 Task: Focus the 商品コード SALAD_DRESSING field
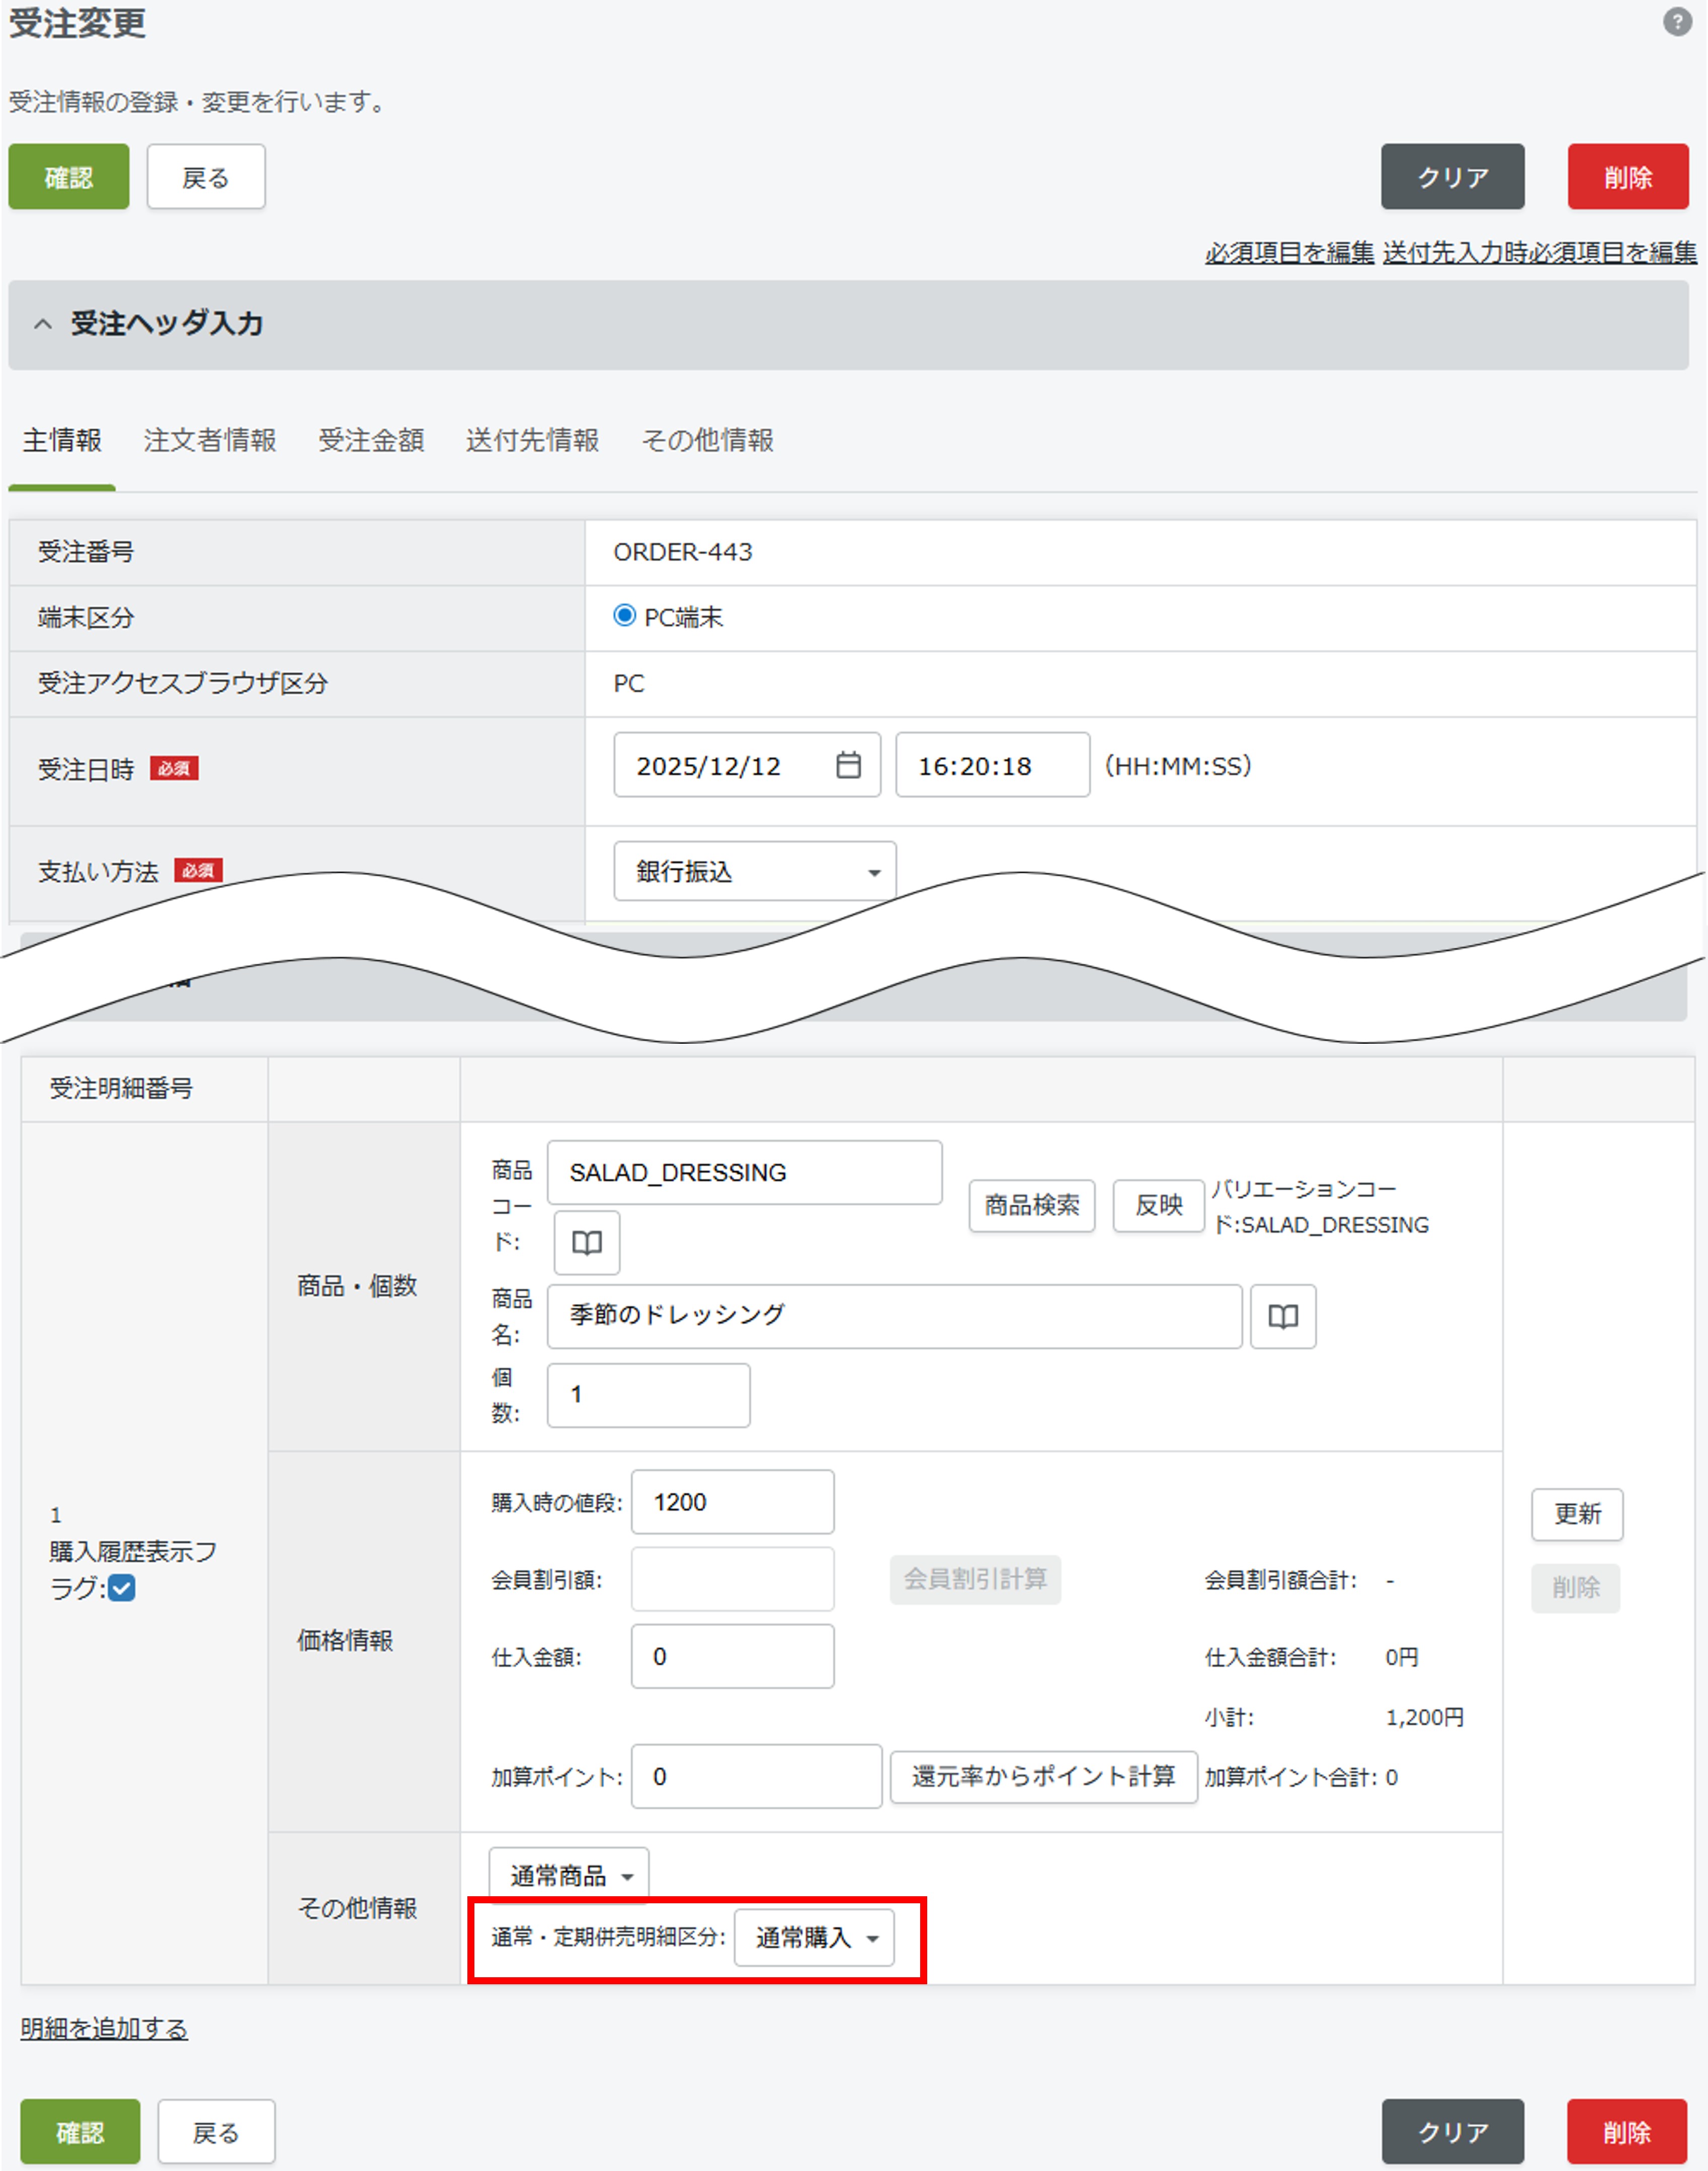[745, 1173]
